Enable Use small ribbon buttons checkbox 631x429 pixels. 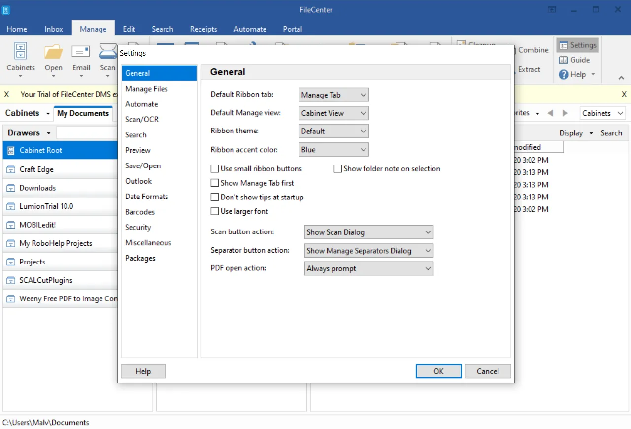[215, 169]
